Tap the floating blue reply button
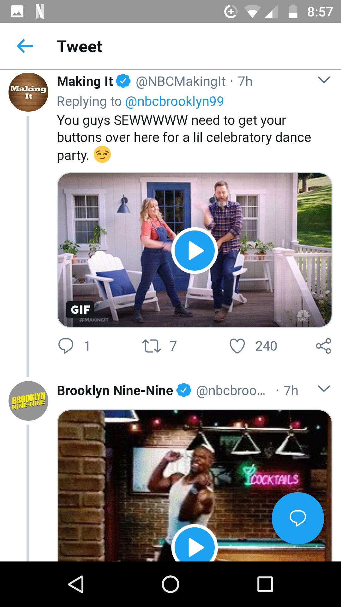The image size is (341, 607). [x=298, y=518]
